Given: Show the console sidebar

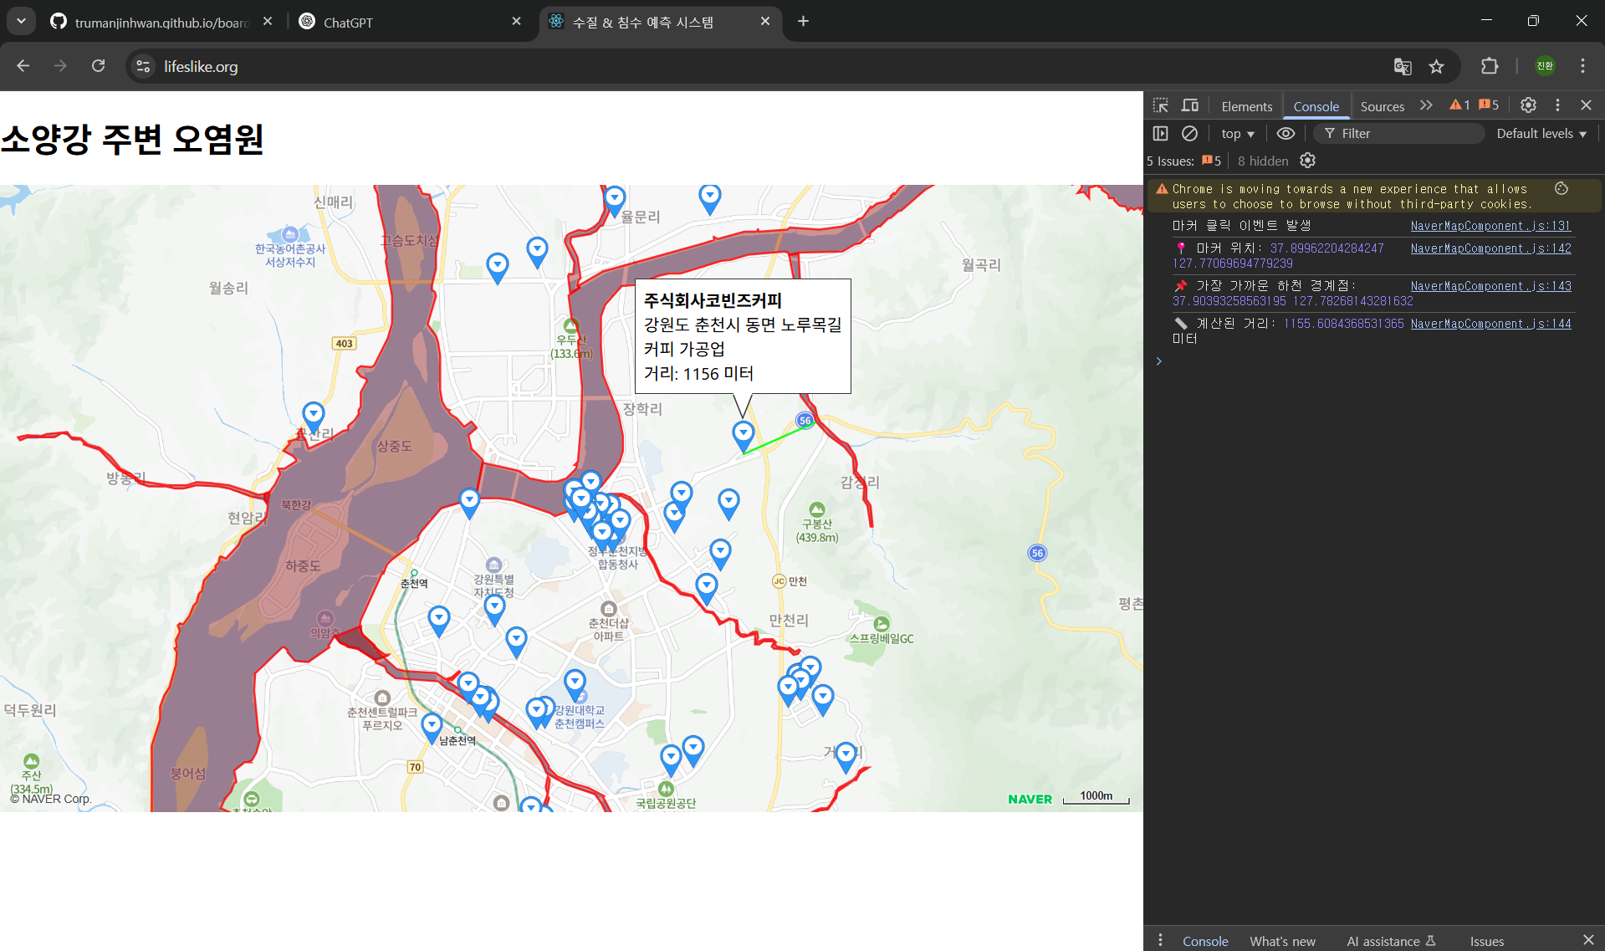Looking at the screenshot, I should tap(1160, 134).
